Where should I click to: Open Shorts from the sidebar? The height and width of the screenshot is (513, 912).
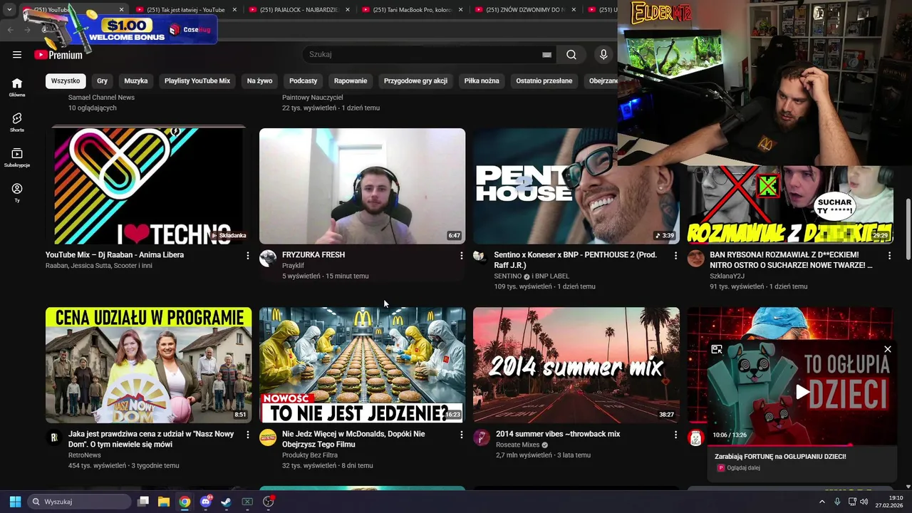(x=17, y=122)
